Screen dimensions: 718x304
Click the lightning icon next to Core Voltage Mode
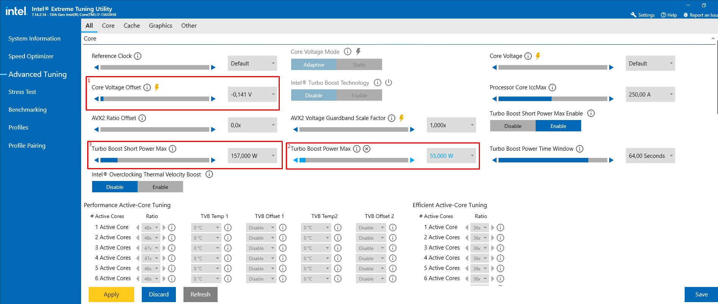(x=358, y=51)
